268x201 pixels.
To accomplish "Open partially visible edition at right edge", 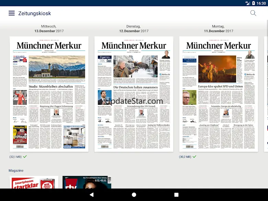I will pyautogui.click(x=266, y=94).
